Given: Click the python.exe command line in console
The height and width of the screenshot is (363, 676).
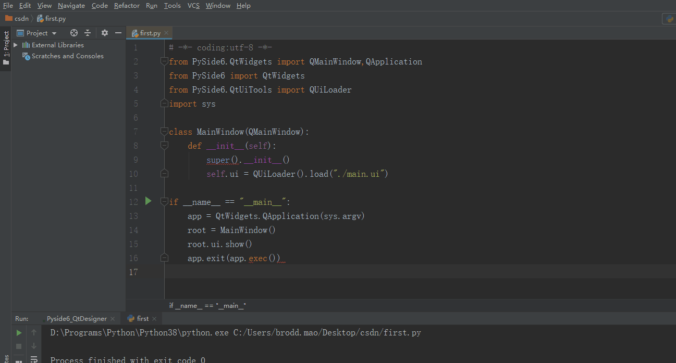Looking at the screenshot, I should [236, 332].
